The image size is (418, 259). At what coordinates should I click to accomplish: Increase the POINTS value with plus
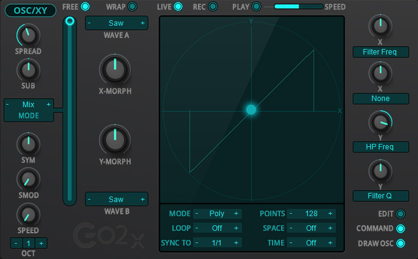point(330,214)
